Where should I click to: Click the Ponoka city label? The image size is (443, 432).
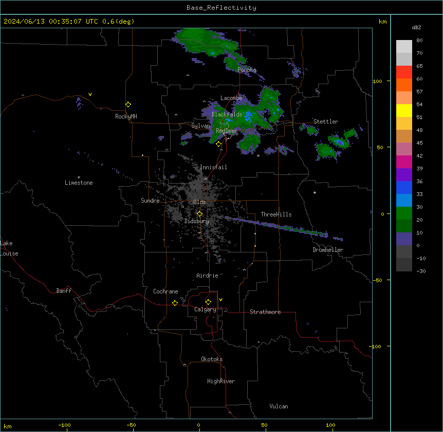click(x=247, y=70)
